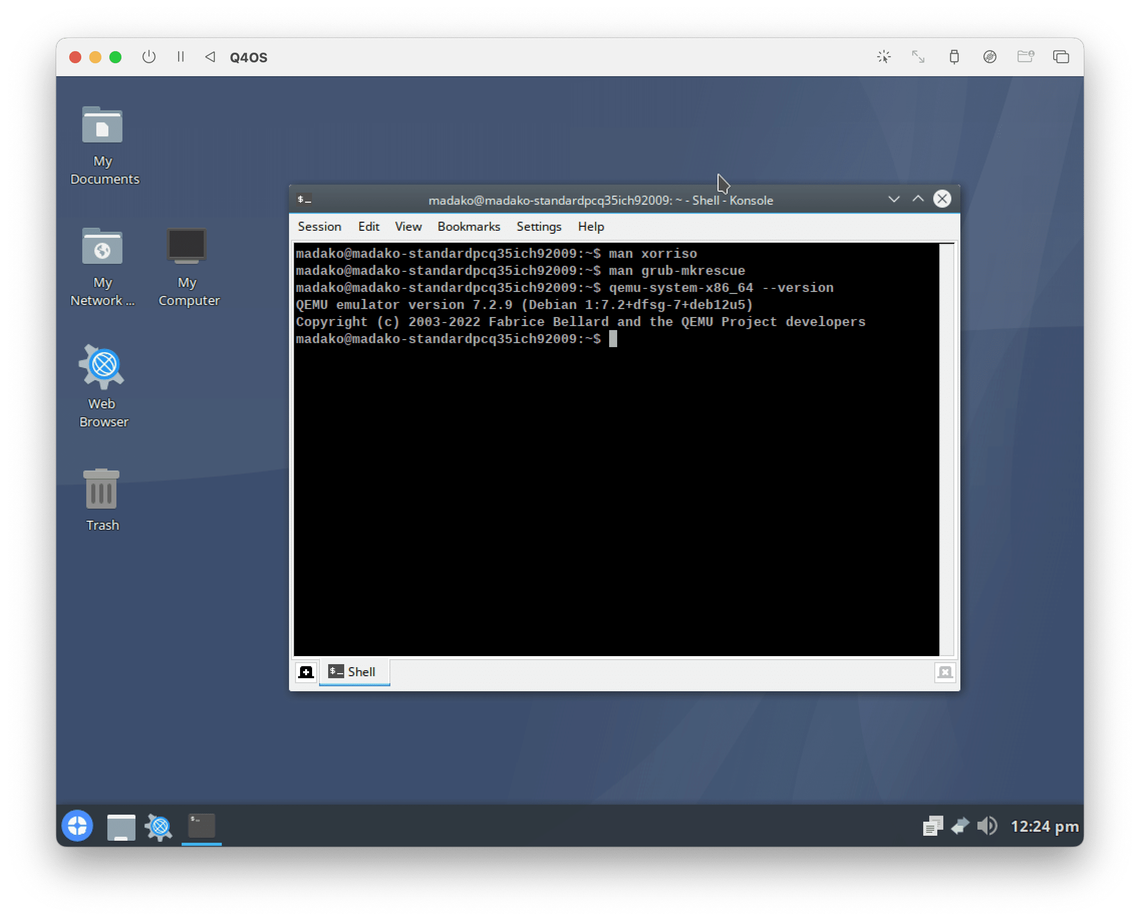Click the green fullscreen button of VM window
Viewport: 1140px width, 921px height.
115,57
